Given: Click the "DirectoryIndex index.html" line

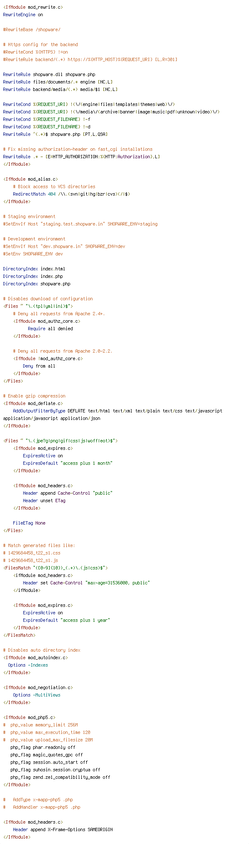Looking at the screenshot, I should tap(34, 269).
